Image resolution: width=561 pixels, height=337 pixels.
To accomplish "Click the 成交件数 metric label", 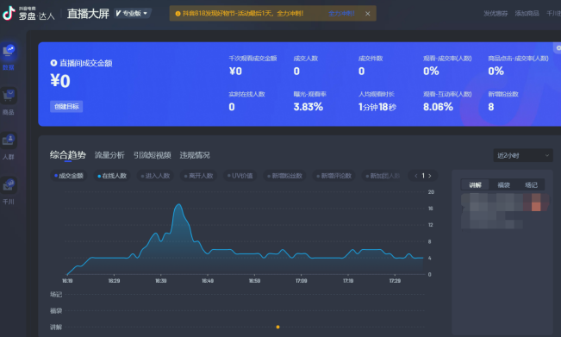I will tap(371, 59).
